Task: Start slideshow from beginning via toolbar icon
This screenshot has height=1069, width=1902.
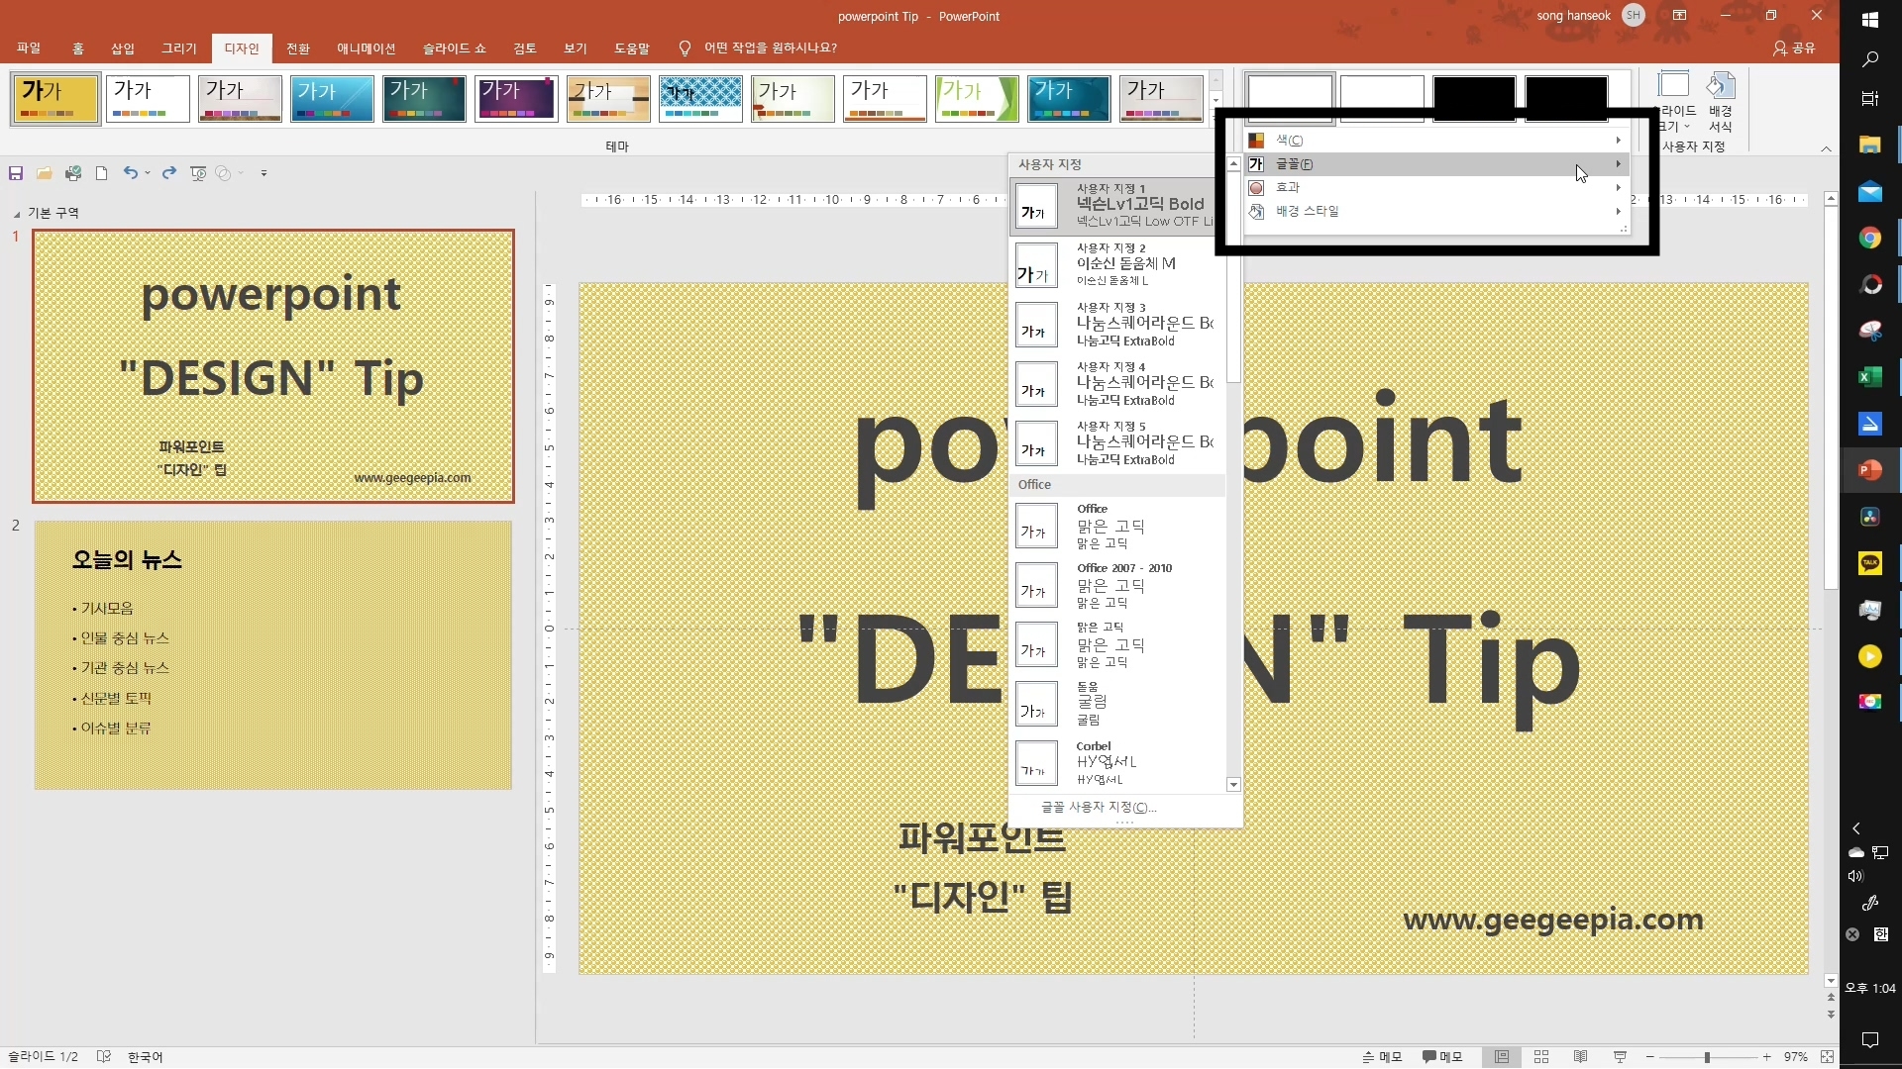Action: 198,173
